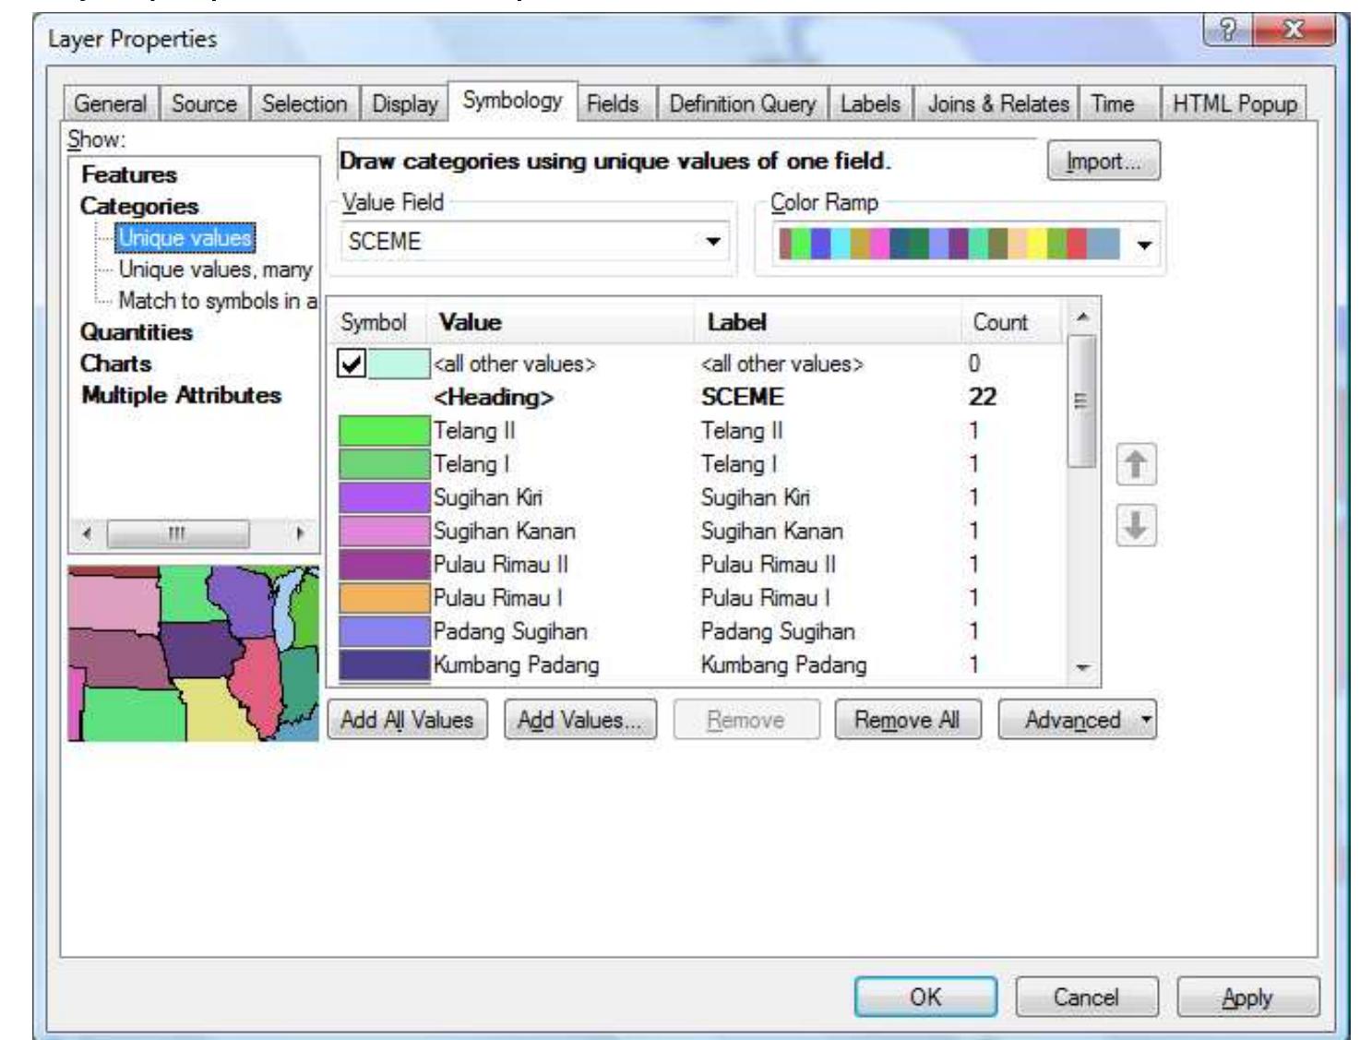Select Categories in the Show list
This screenshot has width=1360, height=1040.
tap(139, 206)
